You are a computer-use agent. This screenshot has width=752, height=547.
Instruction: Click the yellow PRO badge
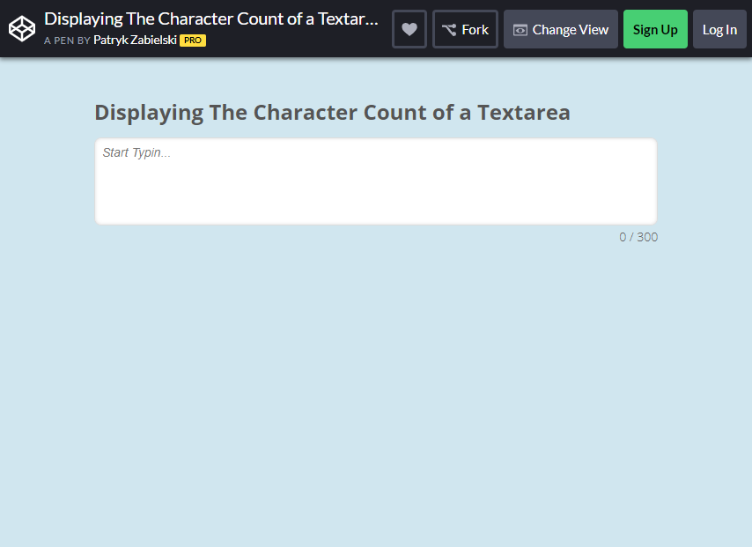coord(193,41)
